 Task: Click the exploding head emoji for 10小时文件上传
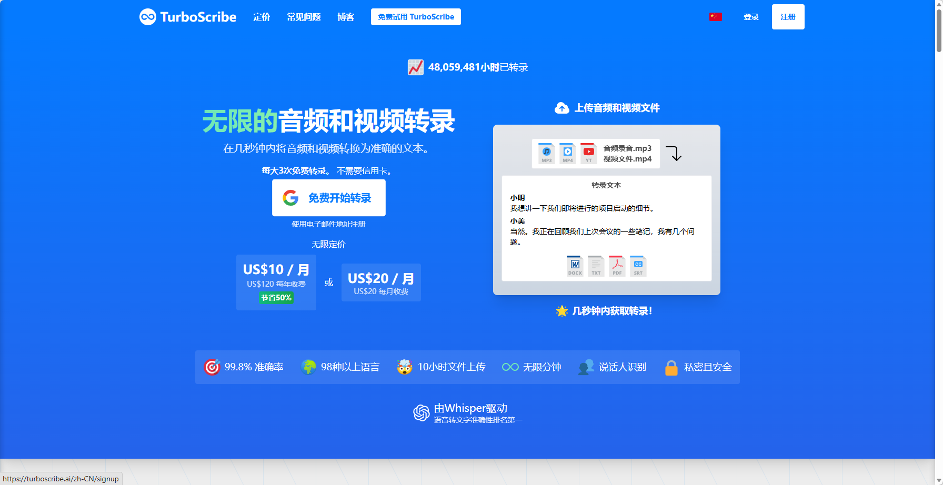(x=404, y=367)
